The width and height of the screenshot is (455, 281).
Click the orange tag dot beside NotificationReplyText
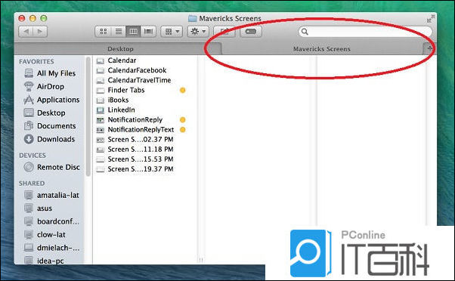click(x=182, y=130)
